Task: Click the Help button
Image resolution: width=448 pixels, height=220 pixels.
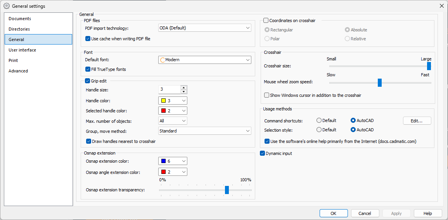Action: pyautogui.click(x=428, y=213)
